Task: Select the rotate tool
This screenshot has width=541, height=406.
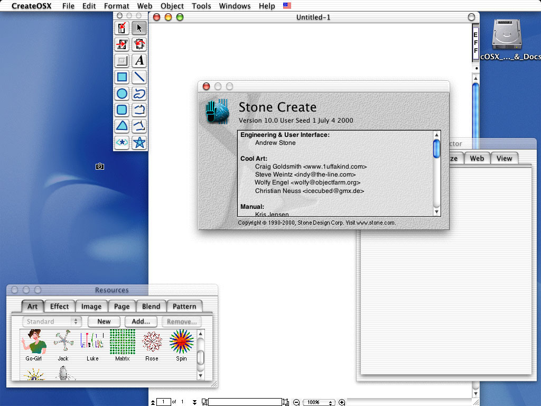Action: click(x=139, y=44)
